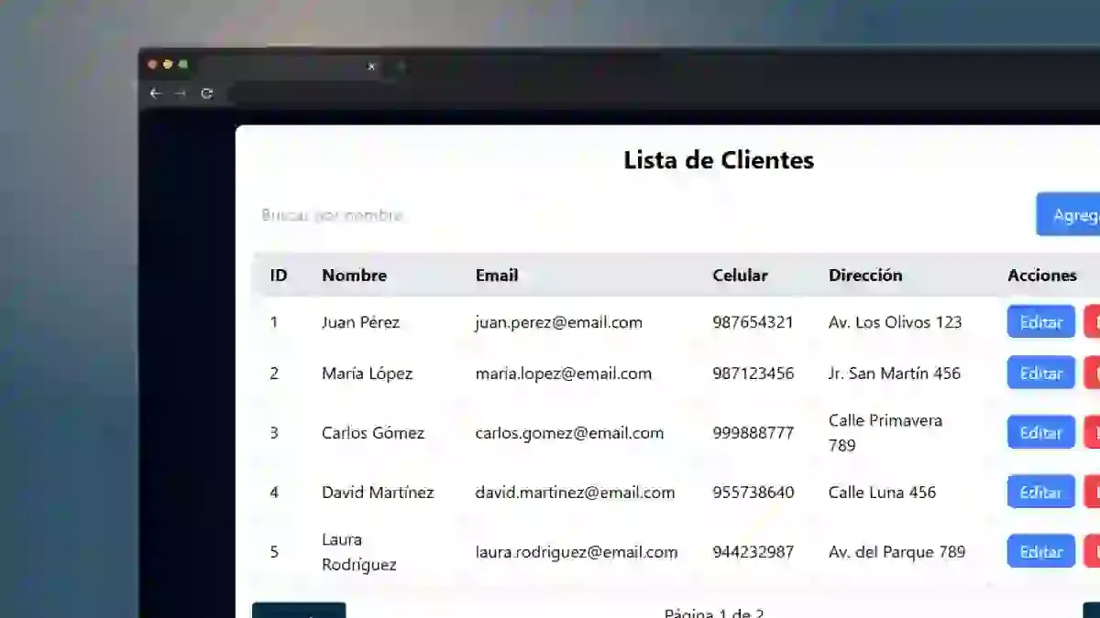Delete the Juan Pérez client with red button
The image size is (1100, 618).
coord(1092,322)
